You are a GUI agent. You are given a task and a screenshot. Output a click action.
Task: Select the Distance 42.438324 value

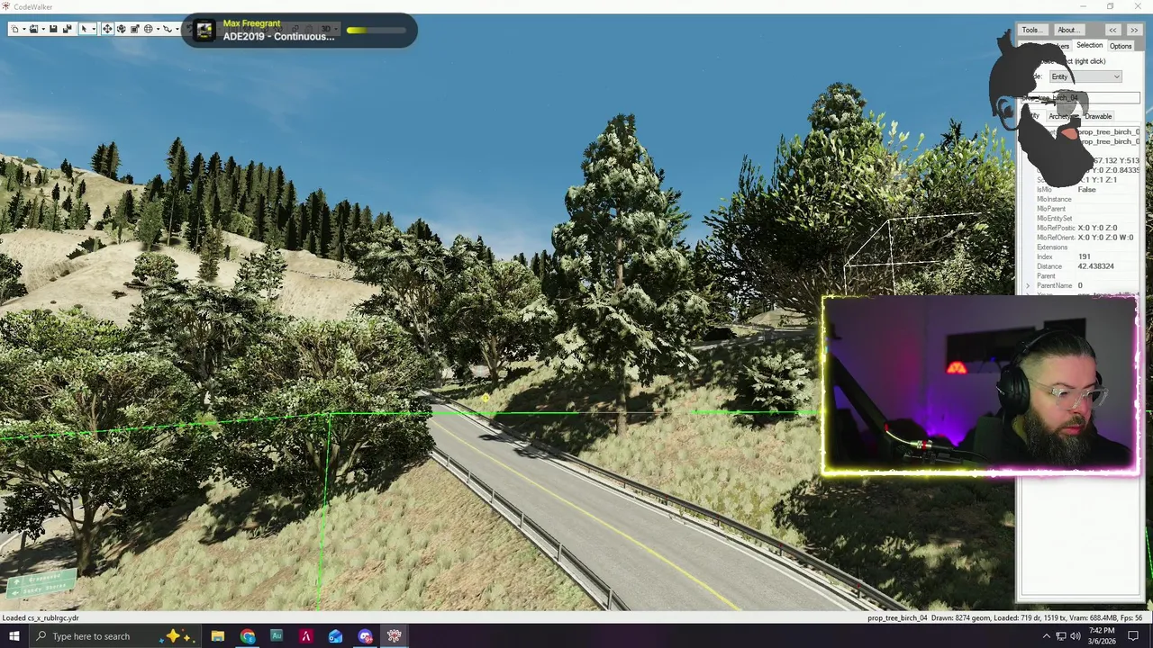(1095, 266)
